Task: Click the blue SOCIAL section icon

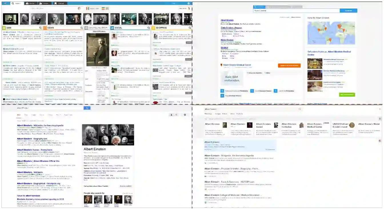Action: coord(112,28)
